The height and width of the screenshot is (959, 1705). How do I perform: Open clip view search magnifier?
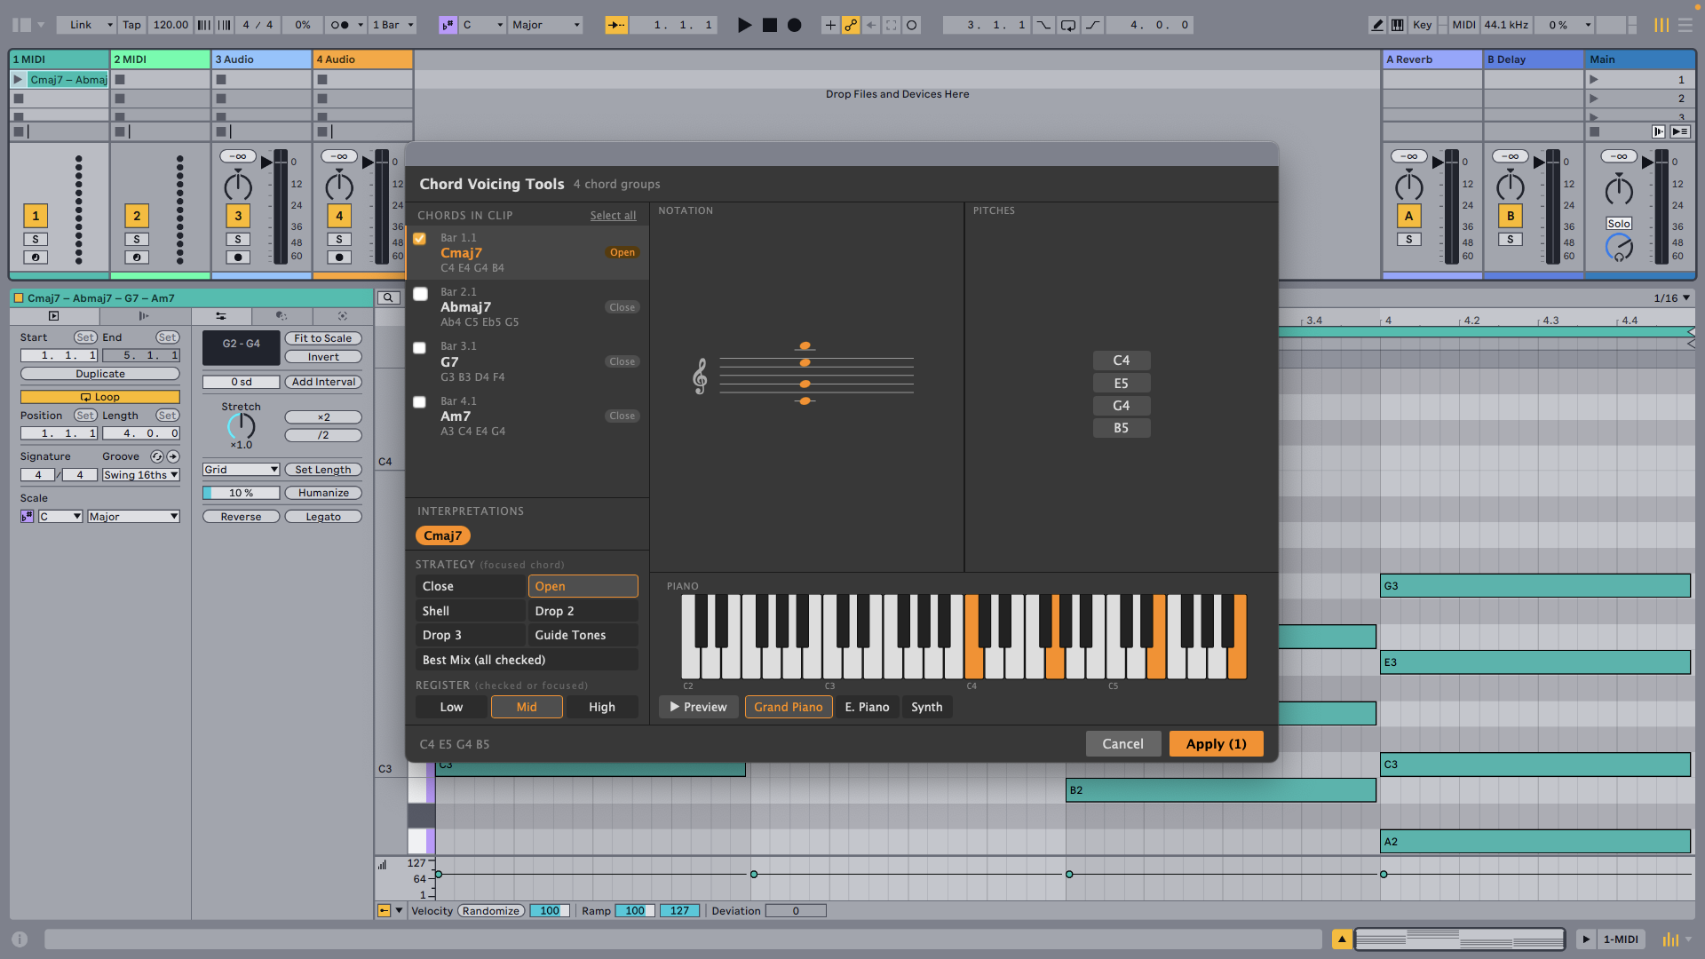tap(388, 298)
